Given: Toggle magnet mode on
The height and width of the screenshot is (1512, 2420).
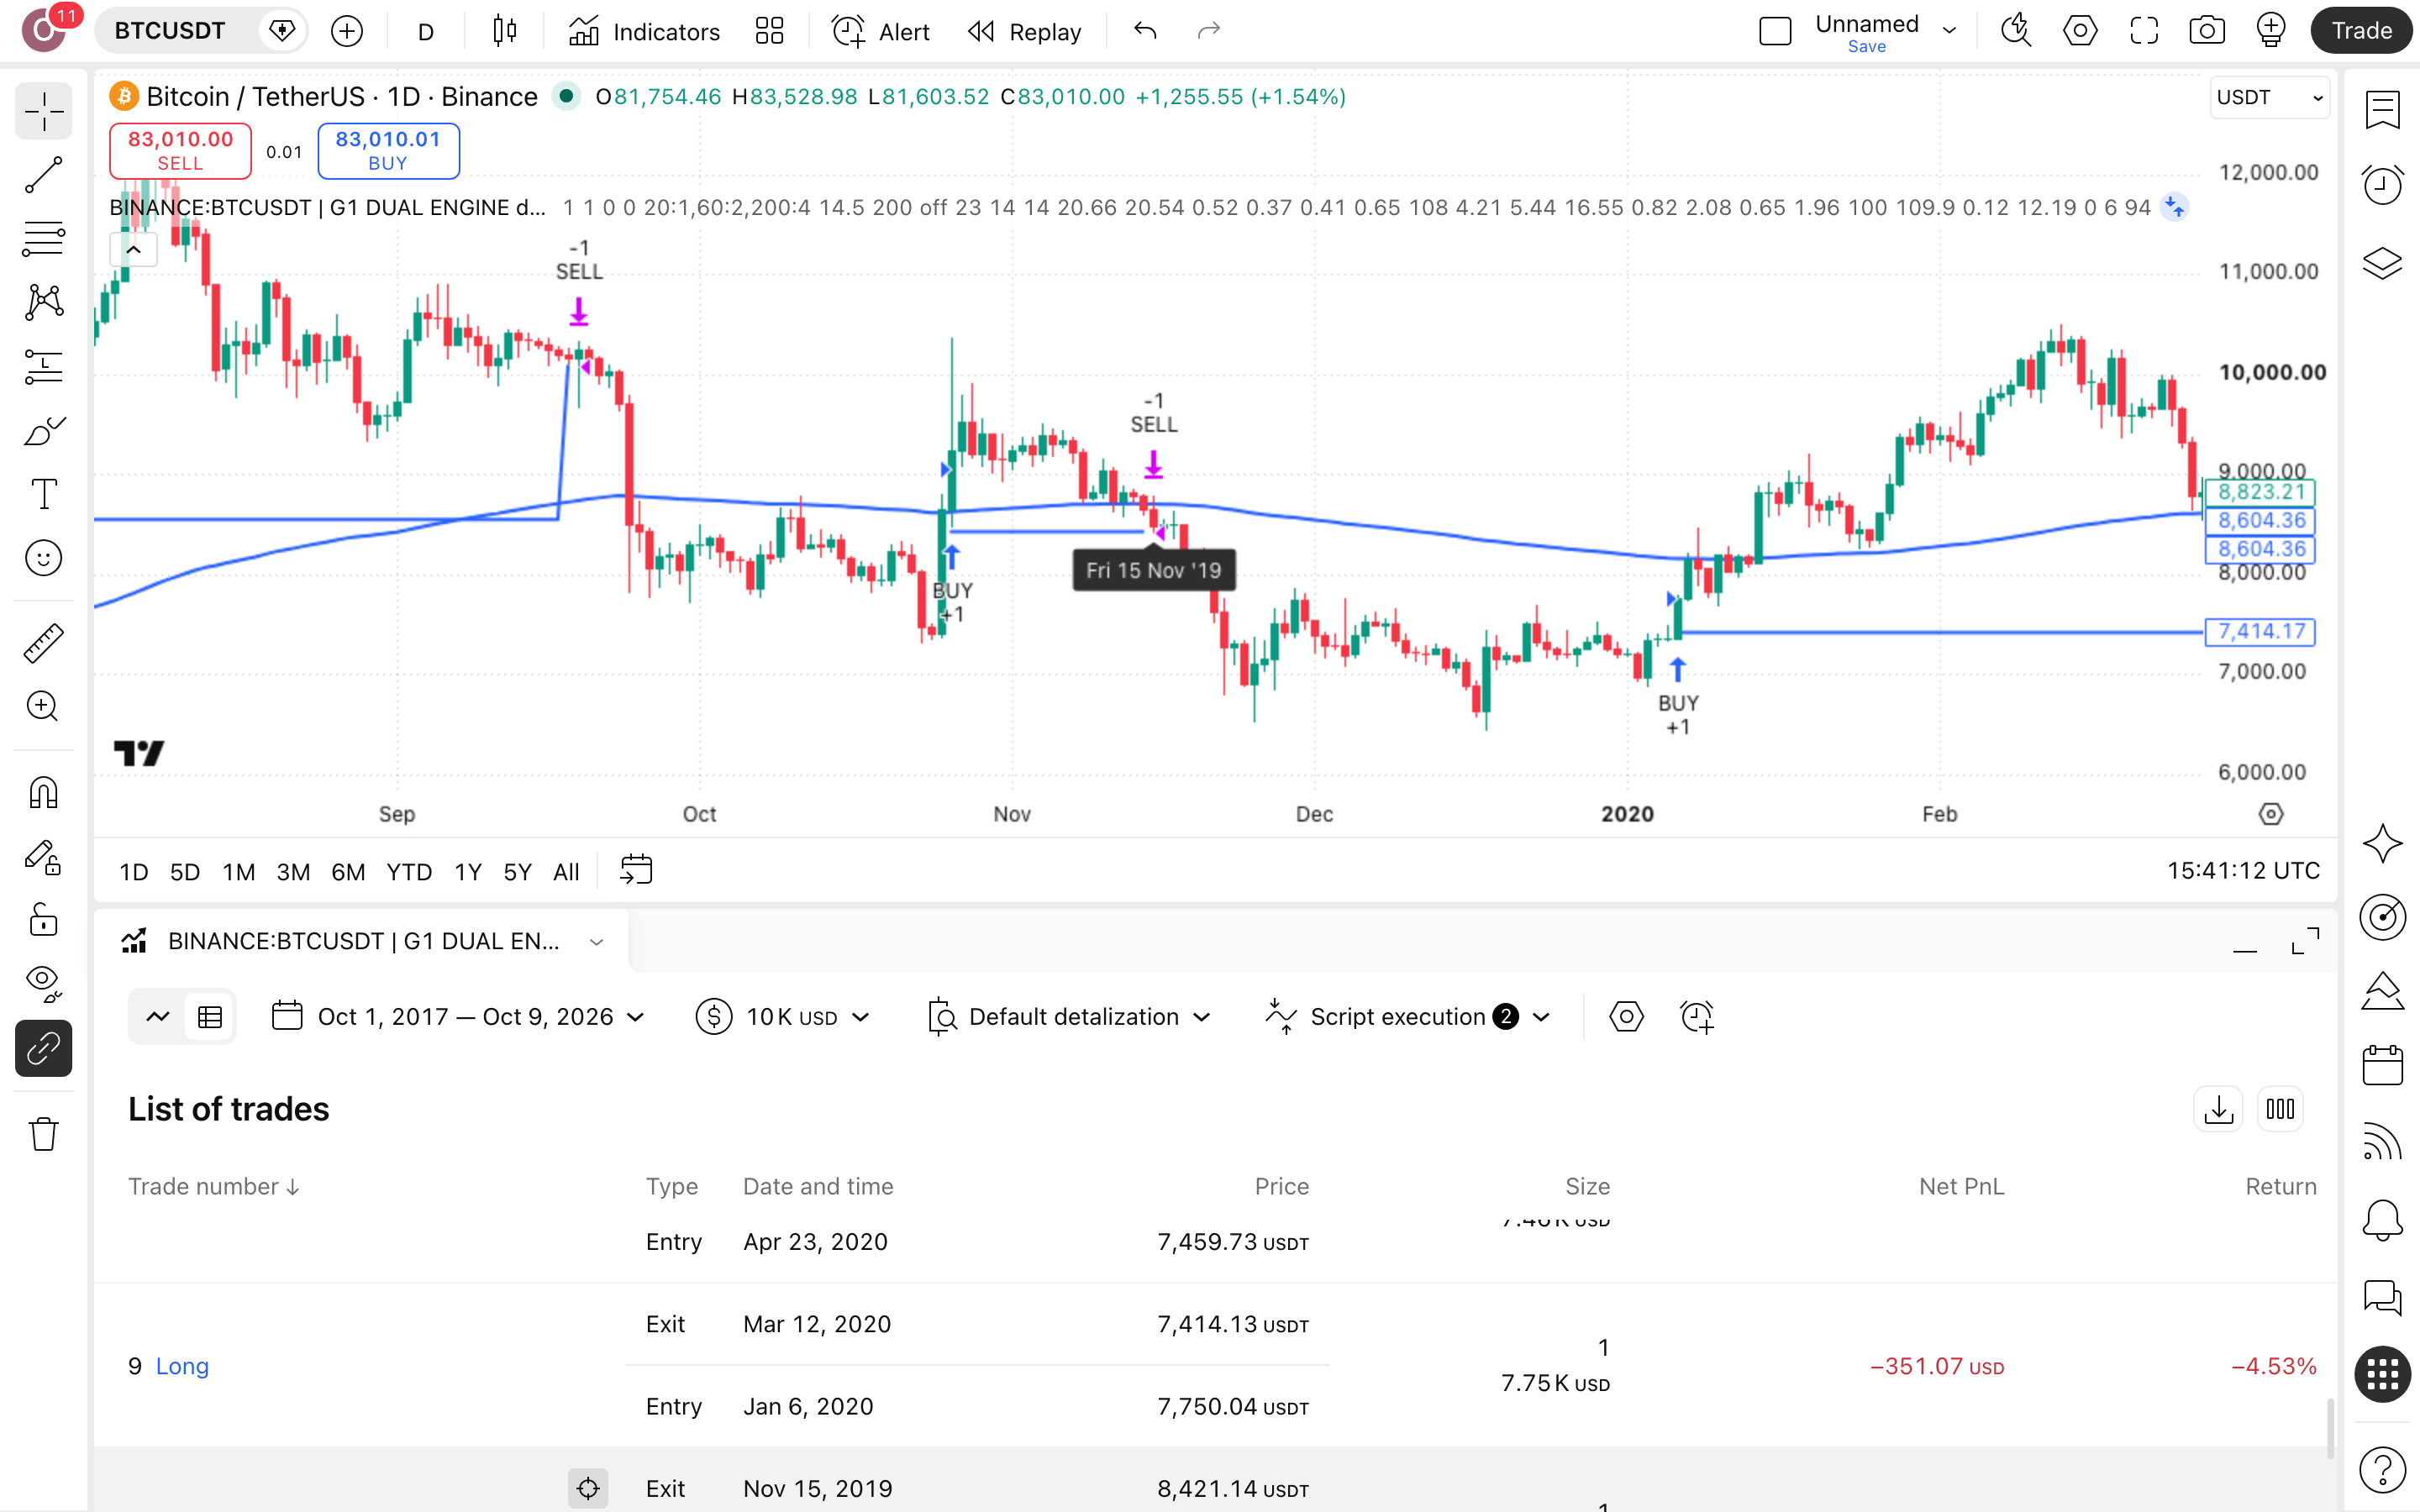Looking at the screenshot, I should tap(43, 793).
